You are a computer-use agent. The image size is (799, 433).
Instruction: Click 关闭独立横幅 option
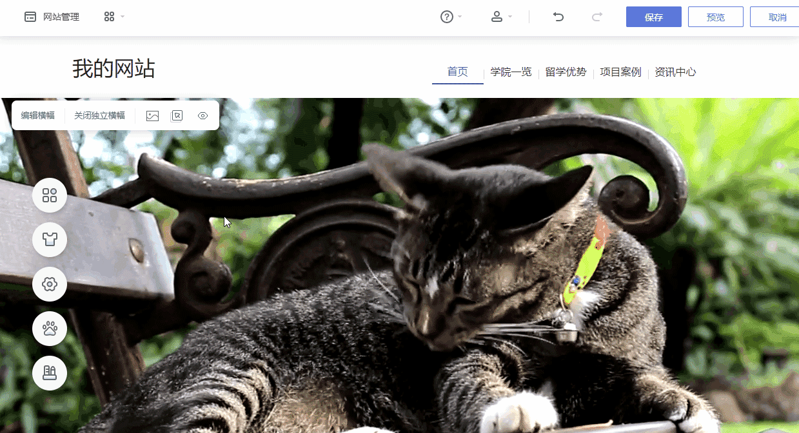100,116
